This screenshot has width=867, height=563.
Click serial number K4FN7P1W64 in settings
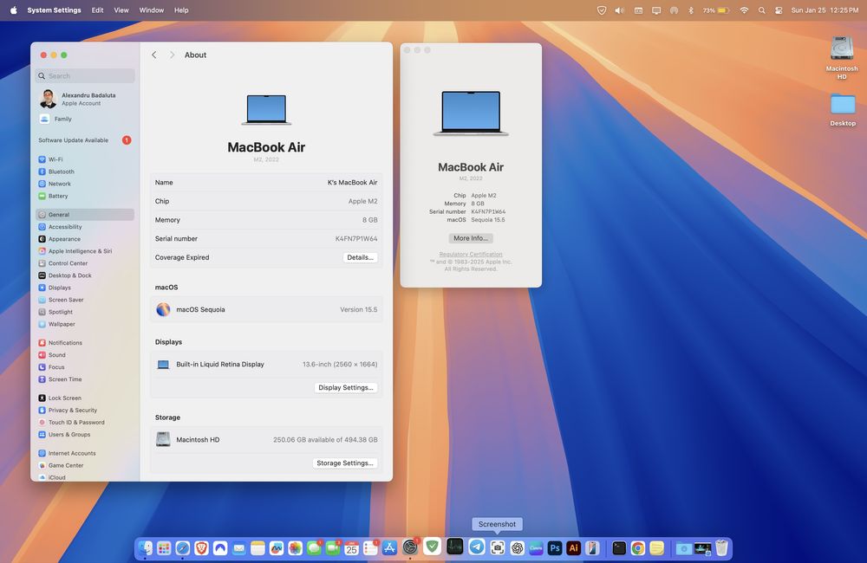(356, 239)
